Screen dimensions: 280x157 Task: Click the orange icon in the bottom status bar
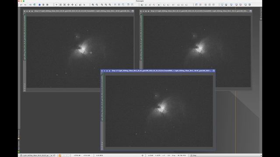(x=59, y=155)
